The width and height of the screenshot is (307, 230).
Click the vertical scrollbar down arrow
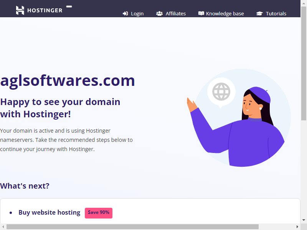point(304,220)
